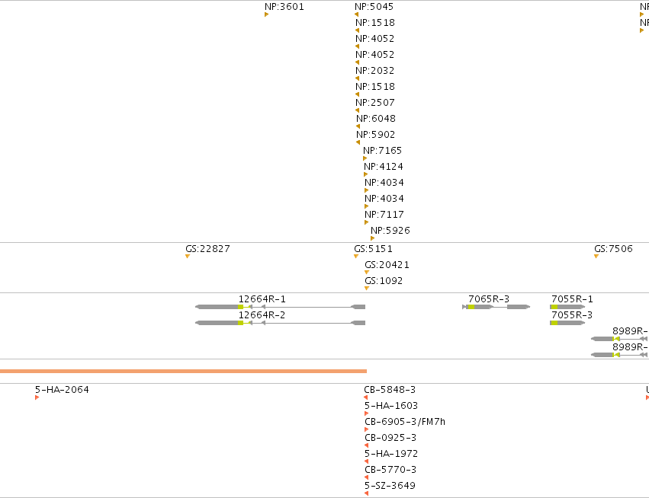Click the GS:7506 marker
The width and height of the screenshot is (649, 498).
tap(596, 256)
